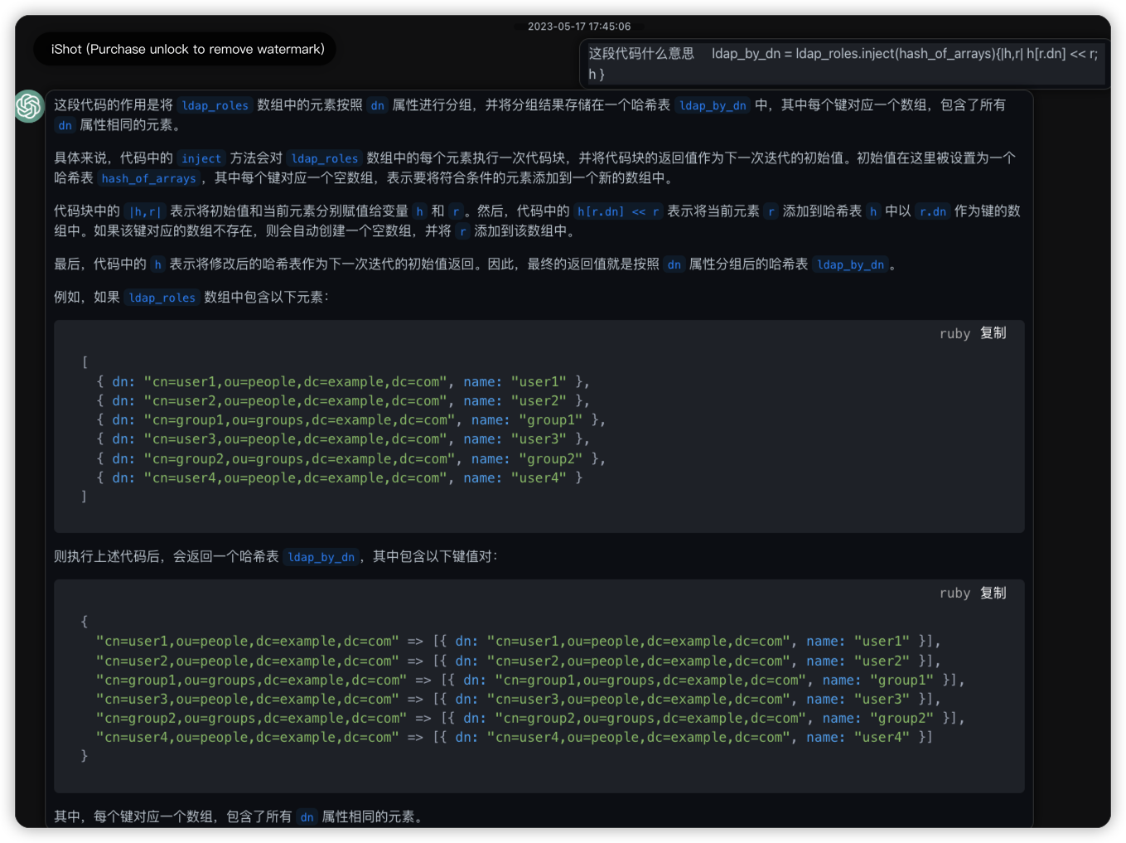This screenshot has width=1126, height=843.
Task: Click ldap_by_dn chip above second code block
Action: point(321,557)
